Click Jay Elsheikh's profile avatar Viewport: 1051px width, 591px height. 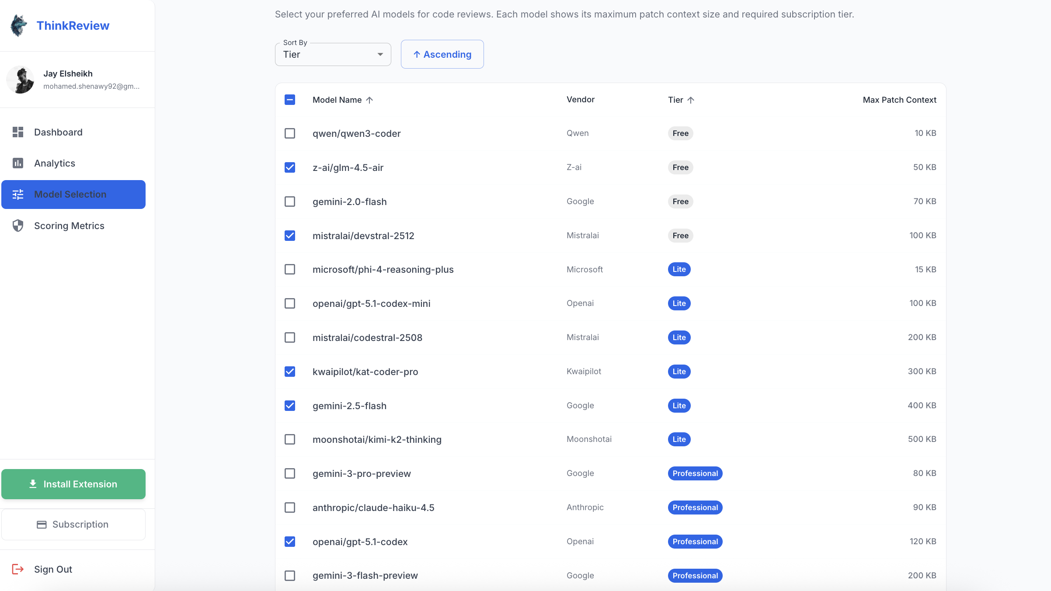tap(21, 80)
